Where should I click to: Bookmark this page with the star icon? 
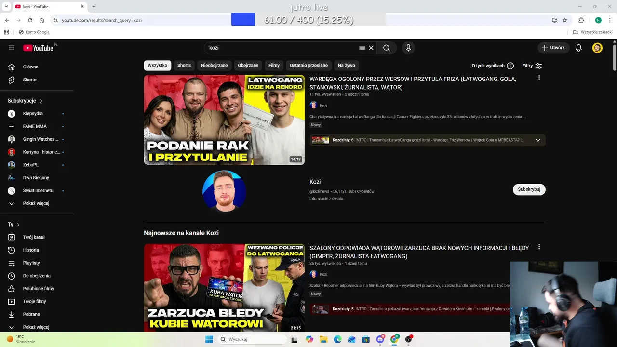pyautogui.click(x=565, y=20)
